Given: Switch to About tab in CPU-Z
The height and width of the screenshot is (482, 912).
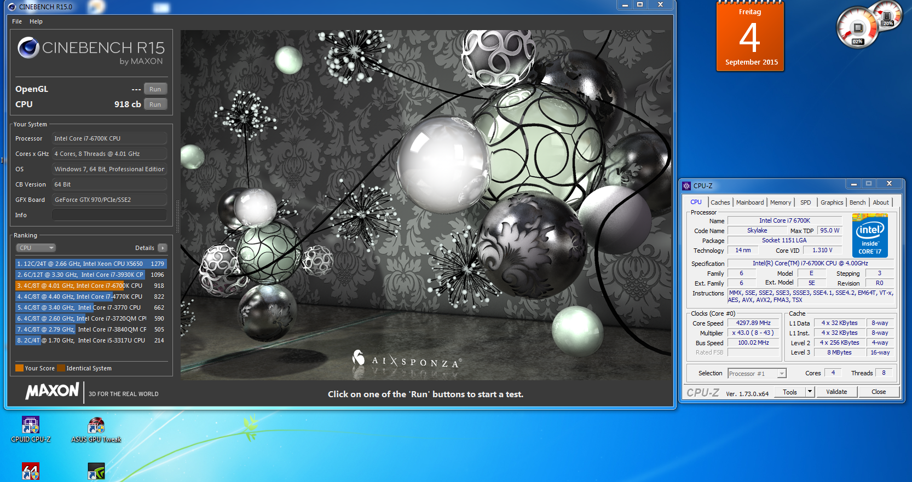Looking at the screenshot, I should pos(881,202).
